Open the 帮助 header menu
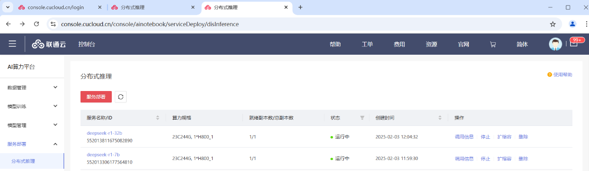The width and height of the screenshot is (589, 171). pyautogui.click(x=335, y=45)
